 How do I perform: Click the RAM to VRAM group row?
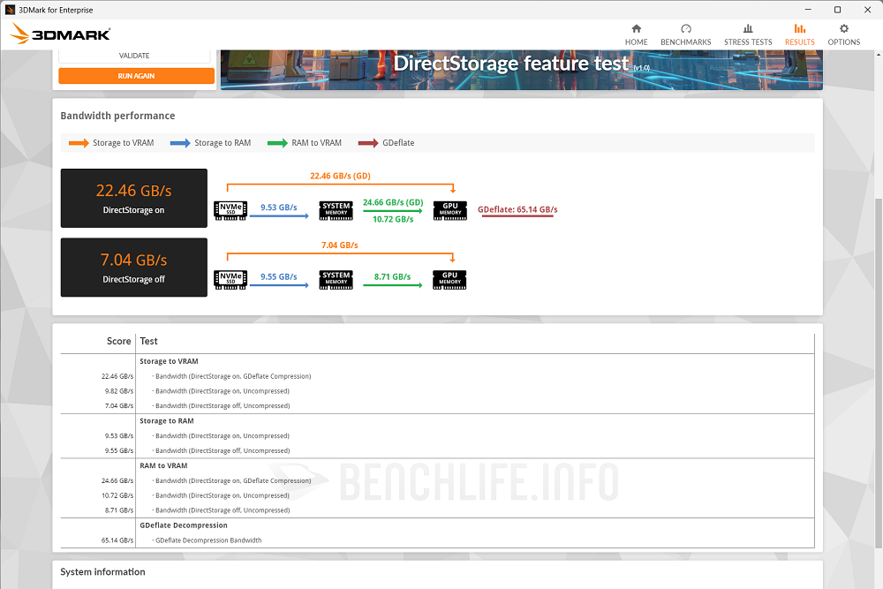(x=438, y=465)
